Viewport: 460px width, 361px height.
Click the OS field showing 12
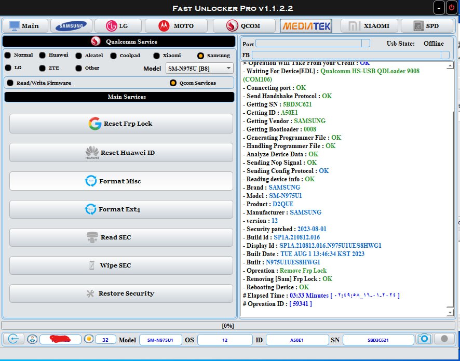[x=225, y=340]
